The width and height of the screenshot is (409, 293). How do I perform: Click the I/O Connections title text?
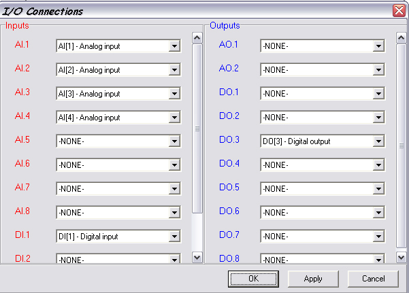[43, 11]
